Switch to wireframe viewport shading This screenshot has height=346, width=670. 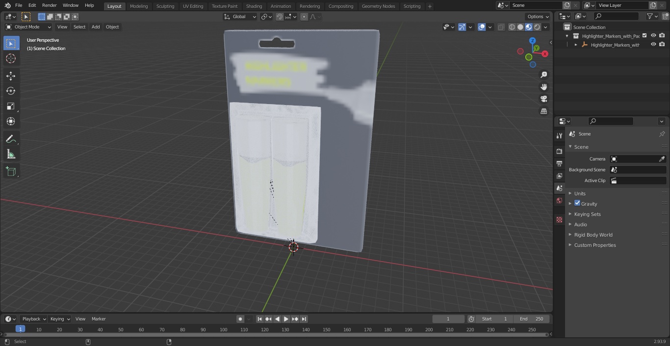[512, 27]
